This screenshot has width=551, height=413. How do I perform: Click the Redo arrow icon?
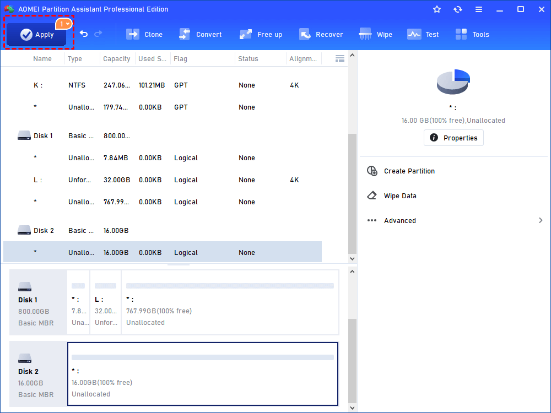[x=99, y=34]
